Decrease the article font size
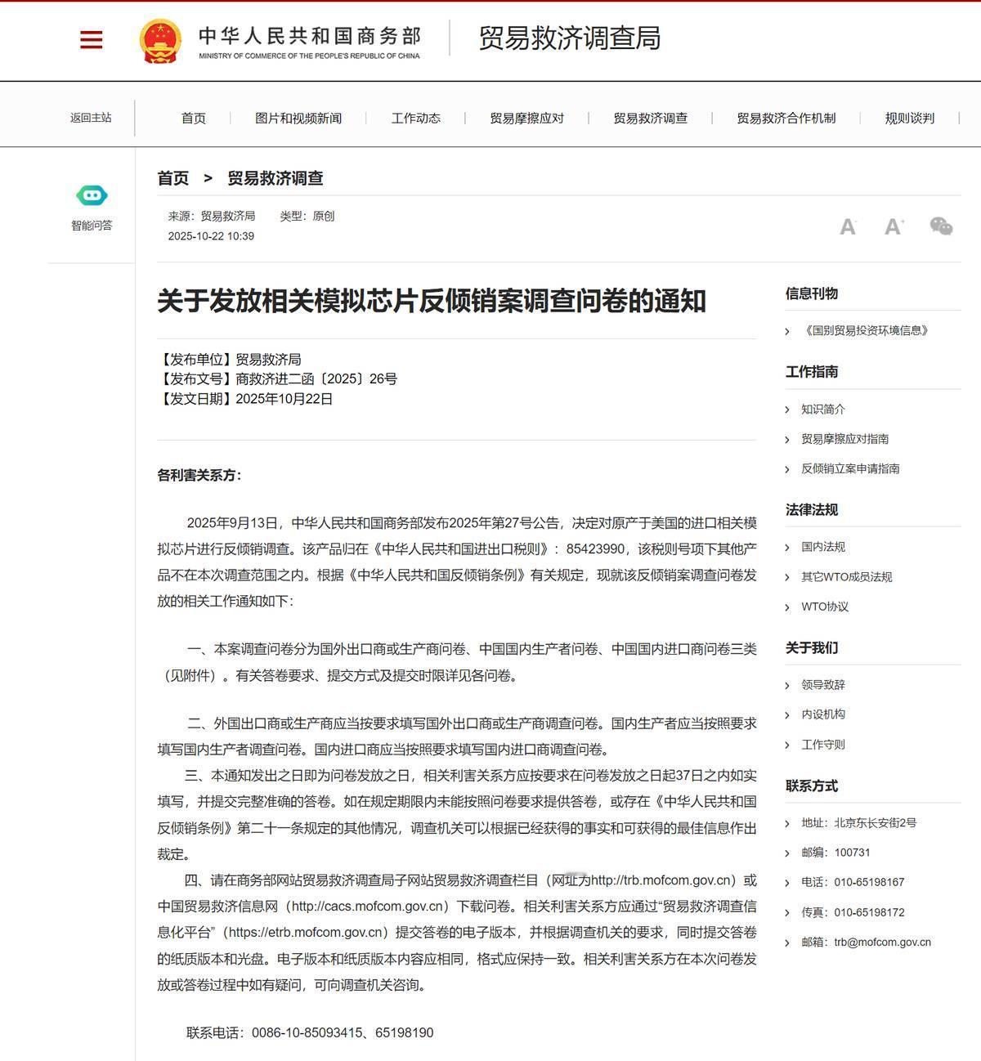This screenshot has height=1061, width=981. click(x=848, y=226)
